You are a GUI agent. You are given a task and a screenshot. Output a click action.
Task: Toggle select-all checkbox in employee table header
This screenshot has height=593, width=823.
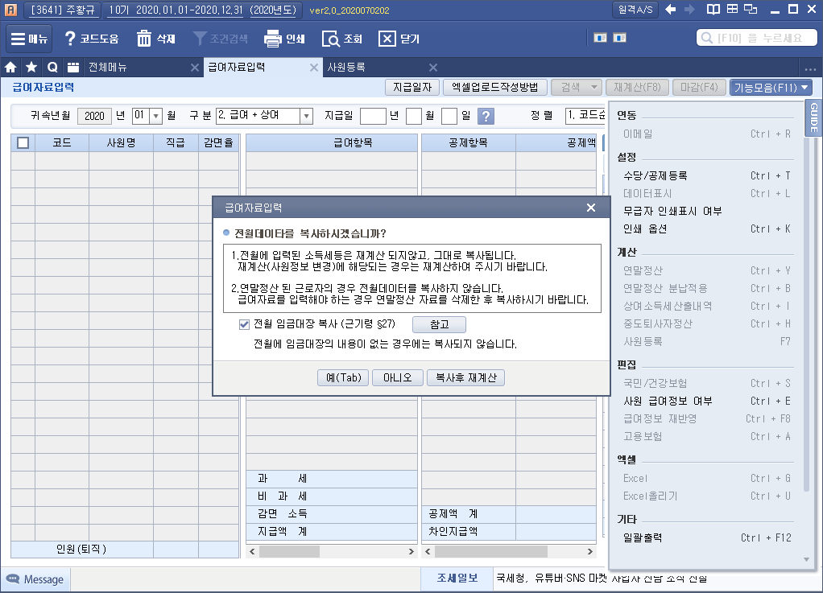[23, 142]
